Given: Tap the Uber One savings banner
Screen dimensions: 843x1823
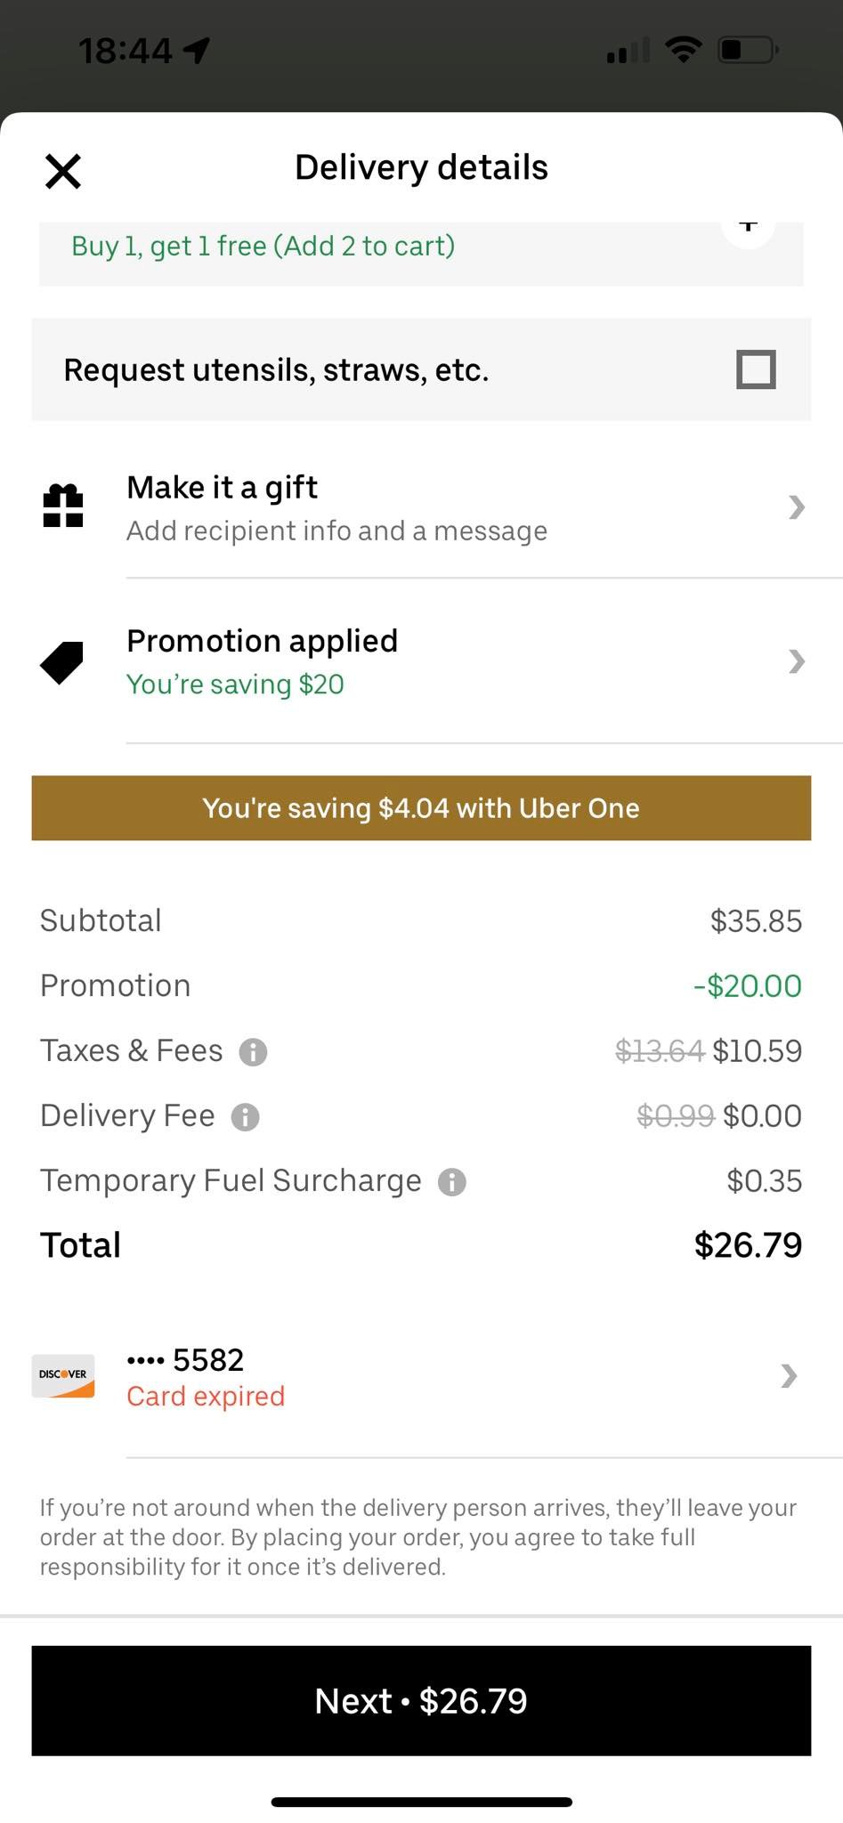Looking at the screenshot, I should pyautogui.click(x=421, y=808).
